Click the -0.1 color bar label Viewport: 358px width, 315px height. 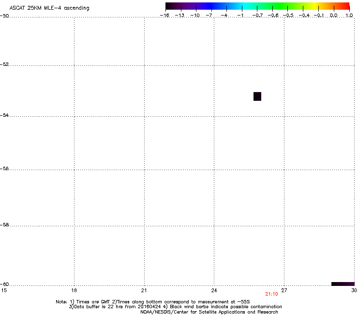[319, 16]
